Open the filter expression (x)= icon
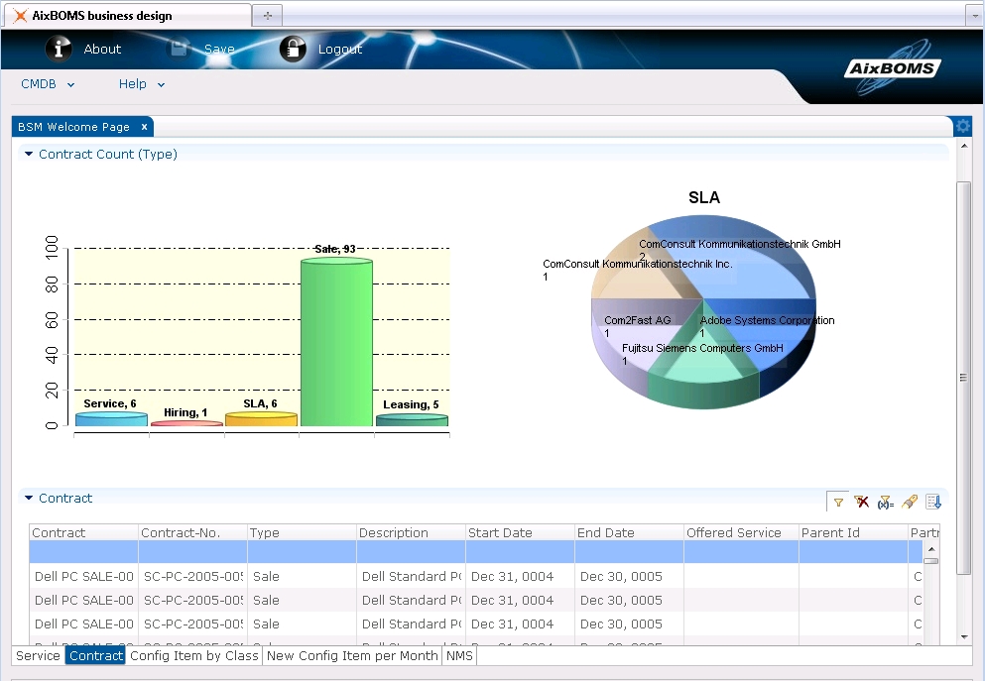Viewport: 985px width, 681px height. (885, 503)
